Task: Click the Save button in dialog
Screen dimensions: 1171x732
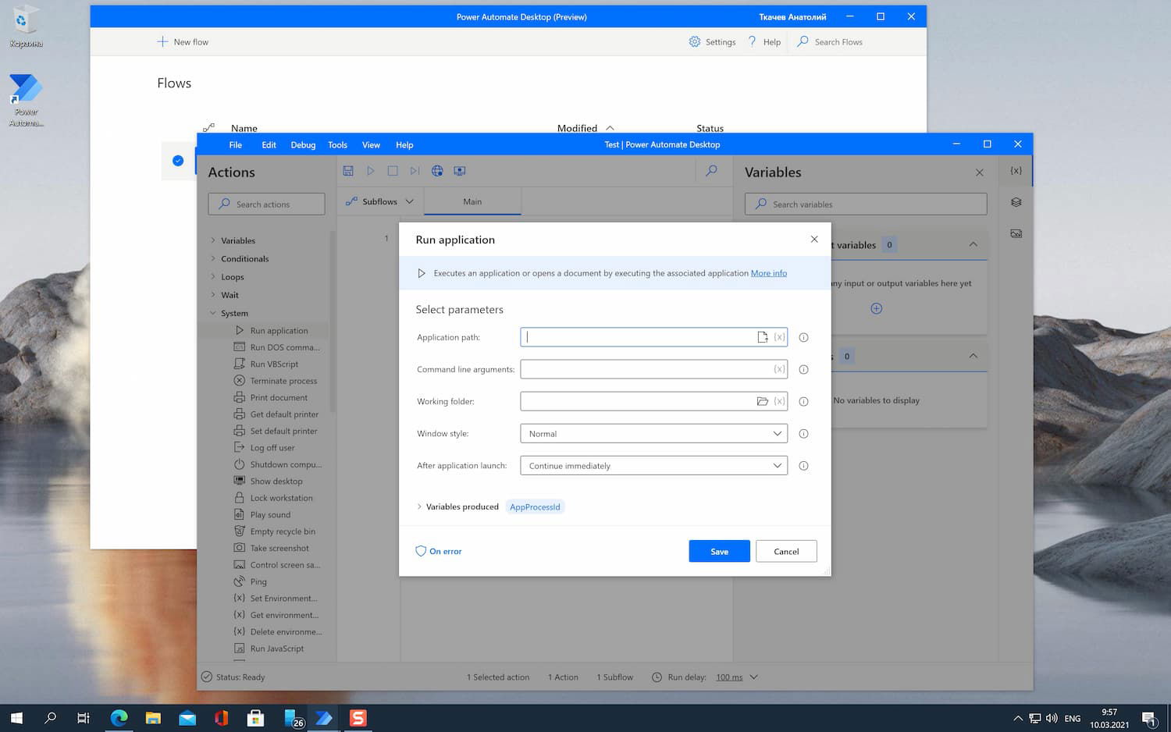Action: click(719, 551)
